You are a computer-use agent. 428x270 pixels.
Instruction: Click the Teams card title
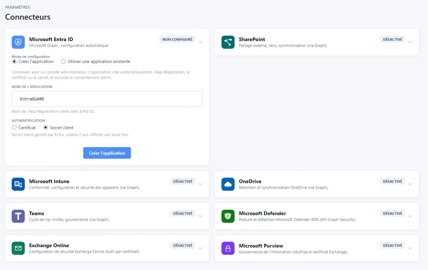pos(36,213)
